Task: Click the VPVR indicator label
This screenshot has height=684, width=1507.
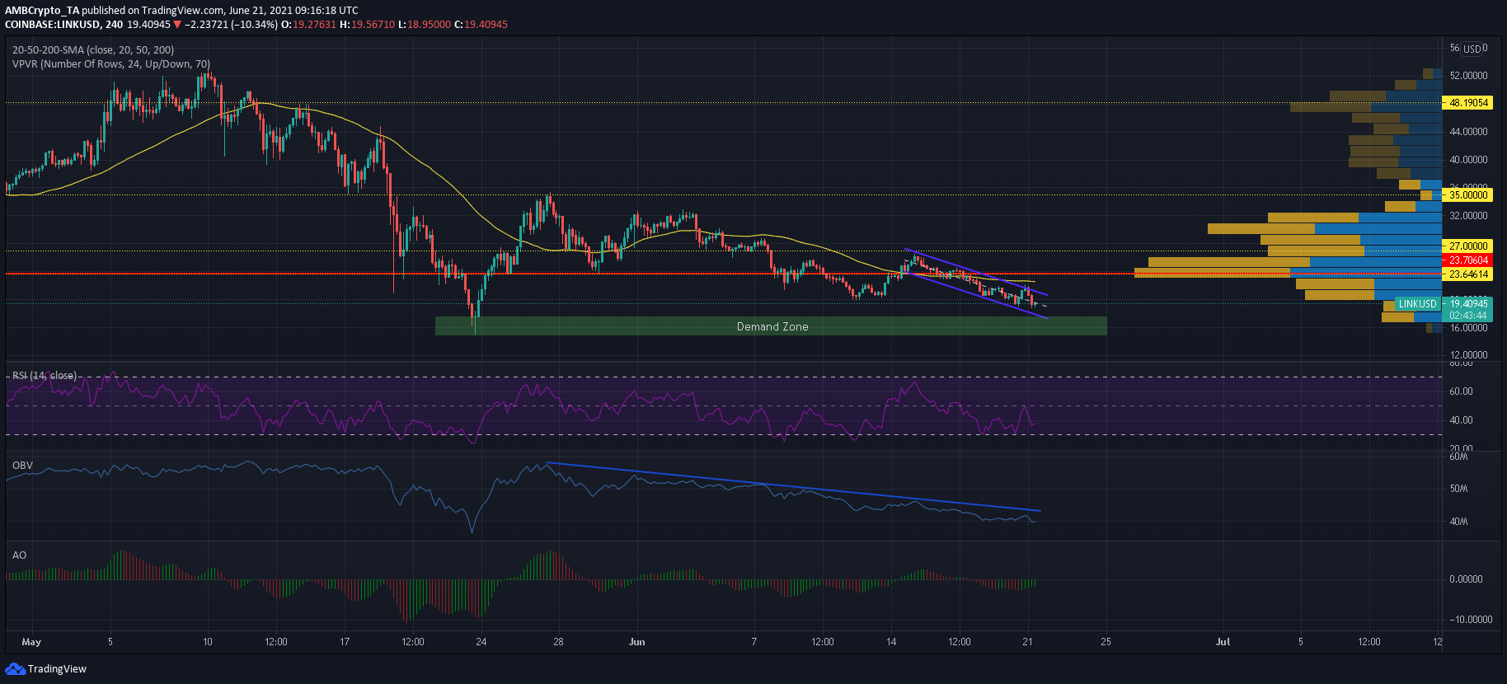Action: (x=111, y=64)
